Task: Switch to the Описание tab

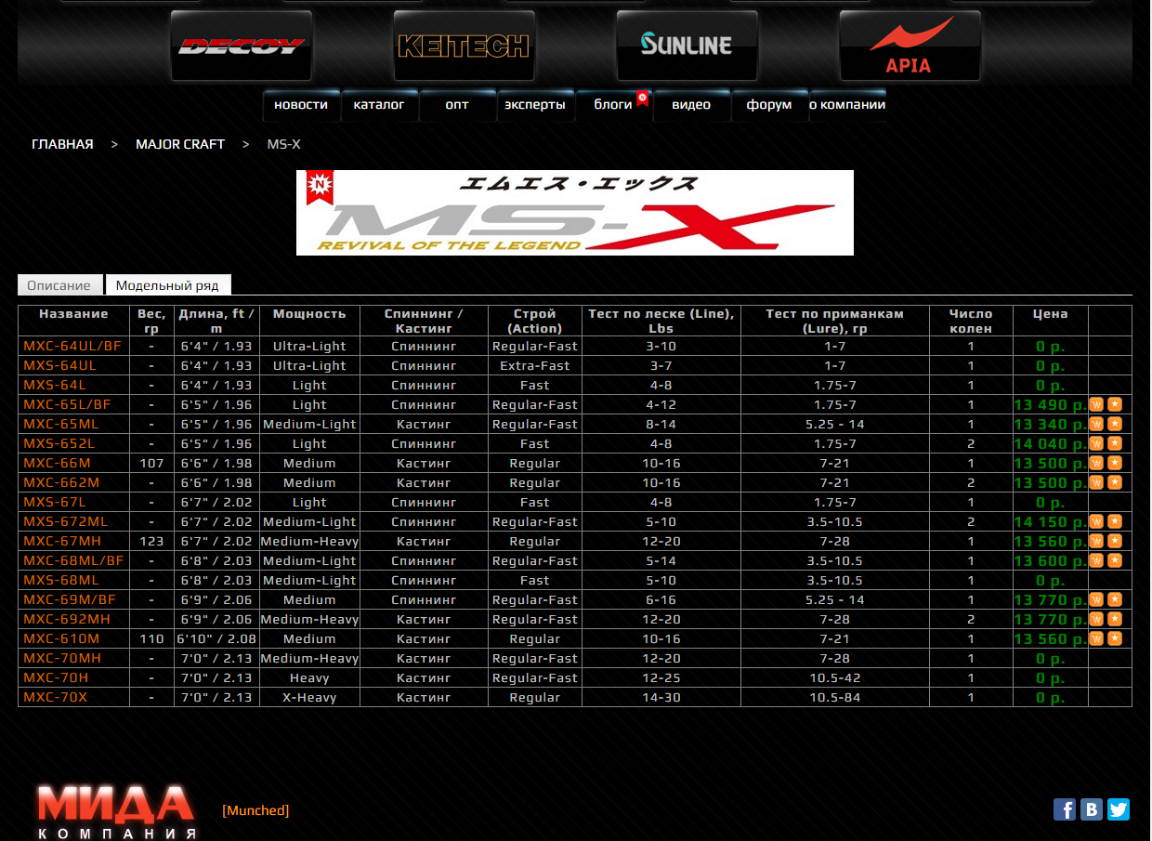Action: click(x=59, y=285)
